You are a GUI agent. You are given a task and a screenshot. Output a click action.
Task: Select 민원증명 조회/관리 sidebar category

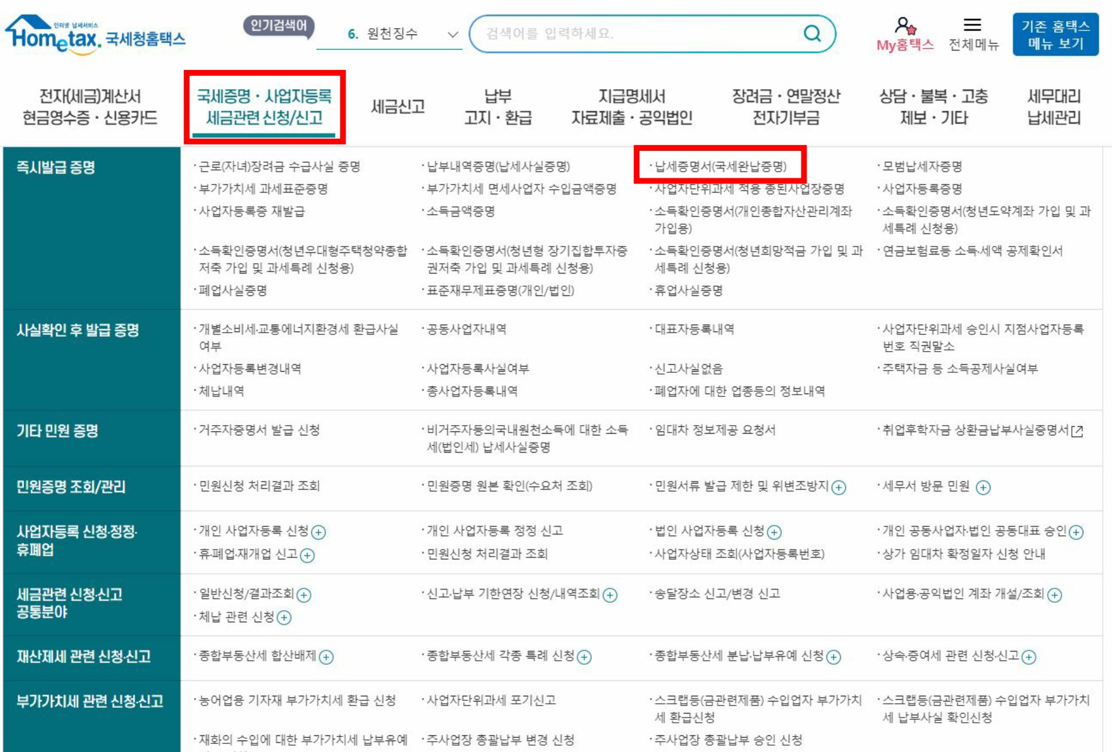coord(71,486)
